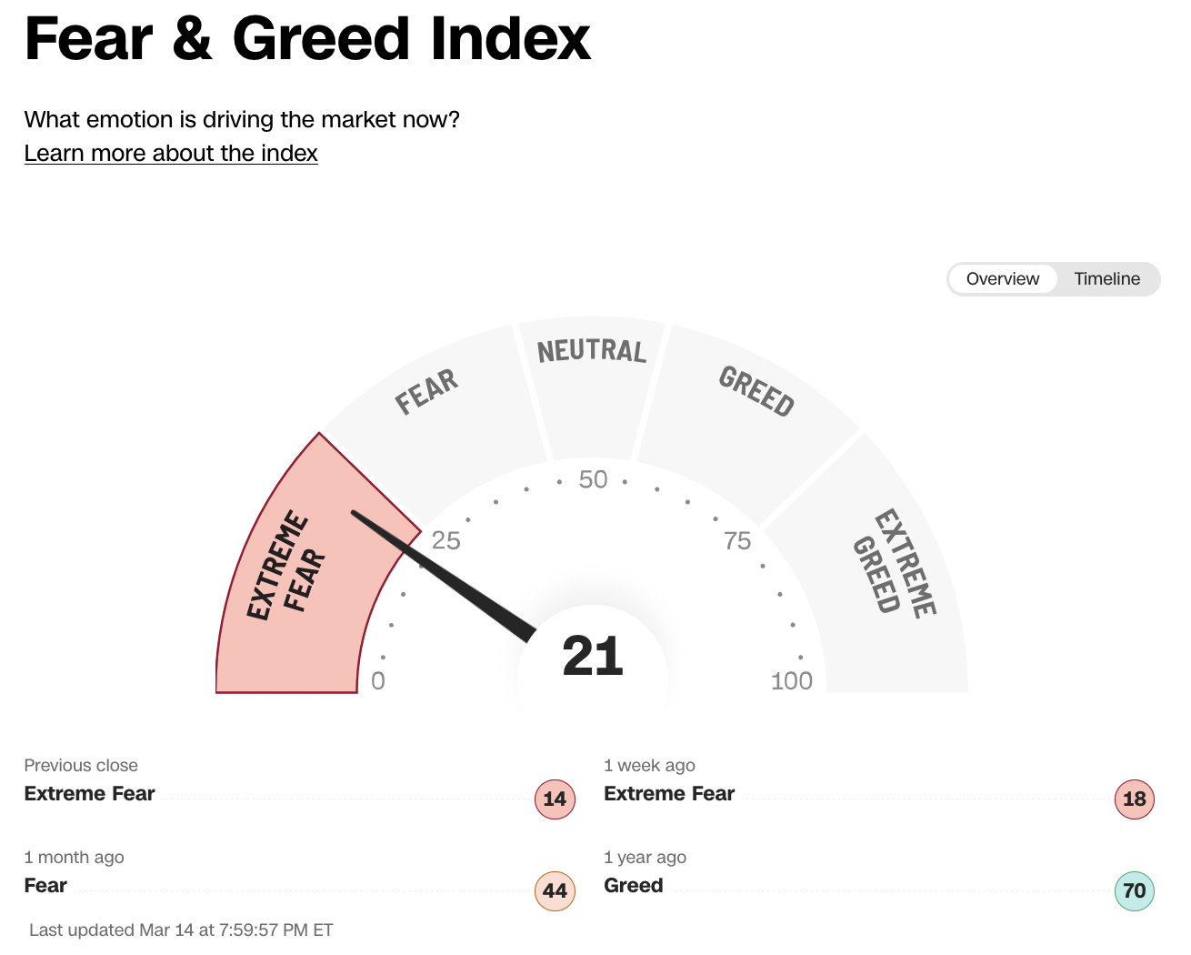Switch to the Timeline view
Viewport: 1191px width, 955px height.
point(1106,279)
